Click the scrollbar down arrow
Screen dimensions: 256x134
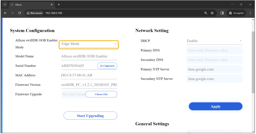(253, 131)
